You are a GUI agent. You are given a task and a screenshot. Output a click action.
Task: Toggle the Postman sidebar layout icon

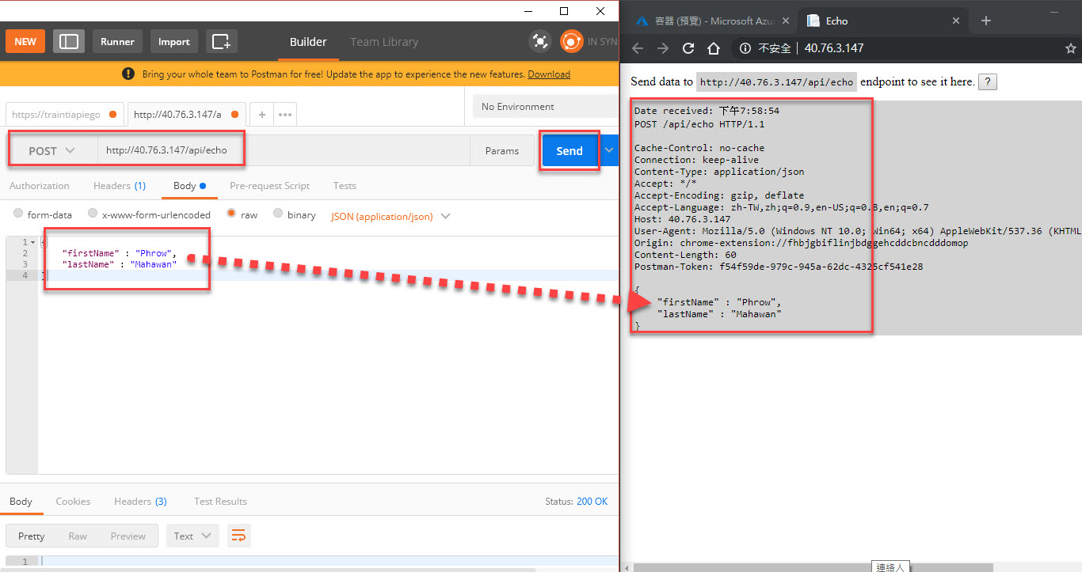click(69, 41)
